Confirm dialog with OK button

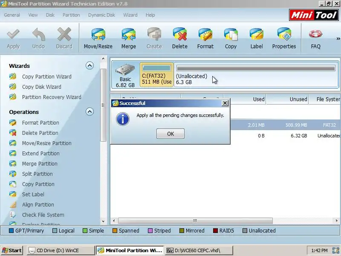tap(170, 134)
